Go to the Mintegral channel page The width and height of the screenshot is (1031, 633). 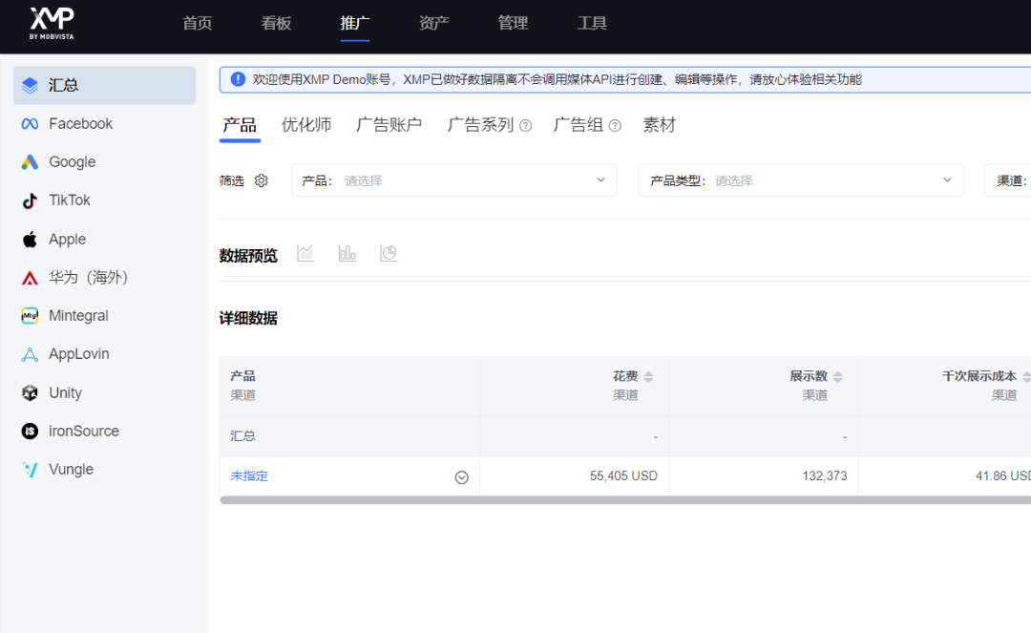click(x=77, y=315)
